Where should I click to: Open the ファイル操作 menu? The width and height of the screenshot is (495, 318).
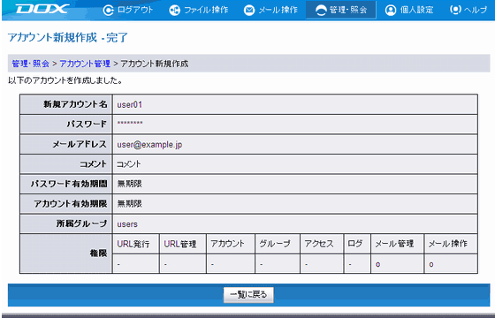pos(199,10)
